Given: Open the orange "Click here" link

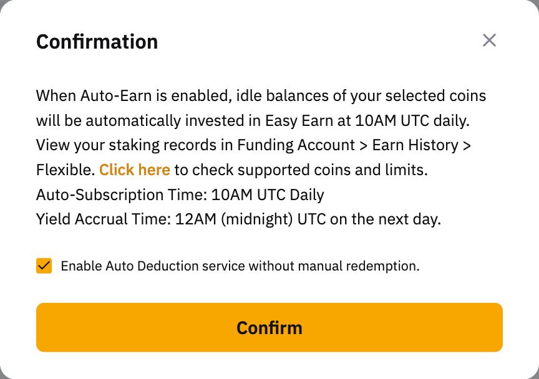Looking at the screenshot, I should (135, 170).
